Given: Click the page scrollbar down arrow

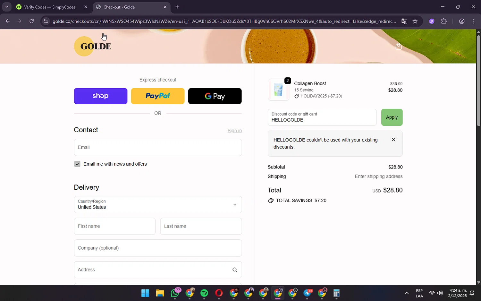Looking at the screenshot, I should (x=478, y=282).
